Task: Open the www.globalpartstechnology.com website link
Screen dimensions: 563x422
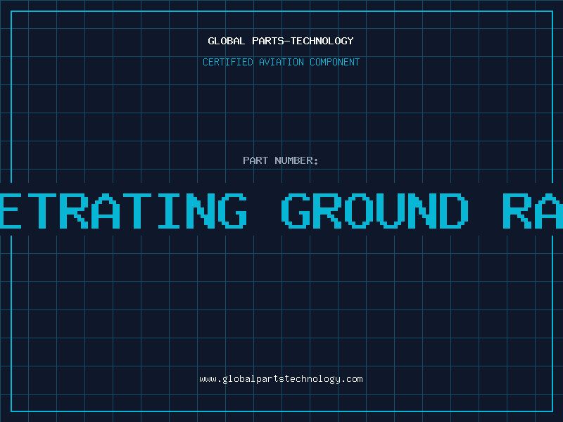Action: coord(281,379)
